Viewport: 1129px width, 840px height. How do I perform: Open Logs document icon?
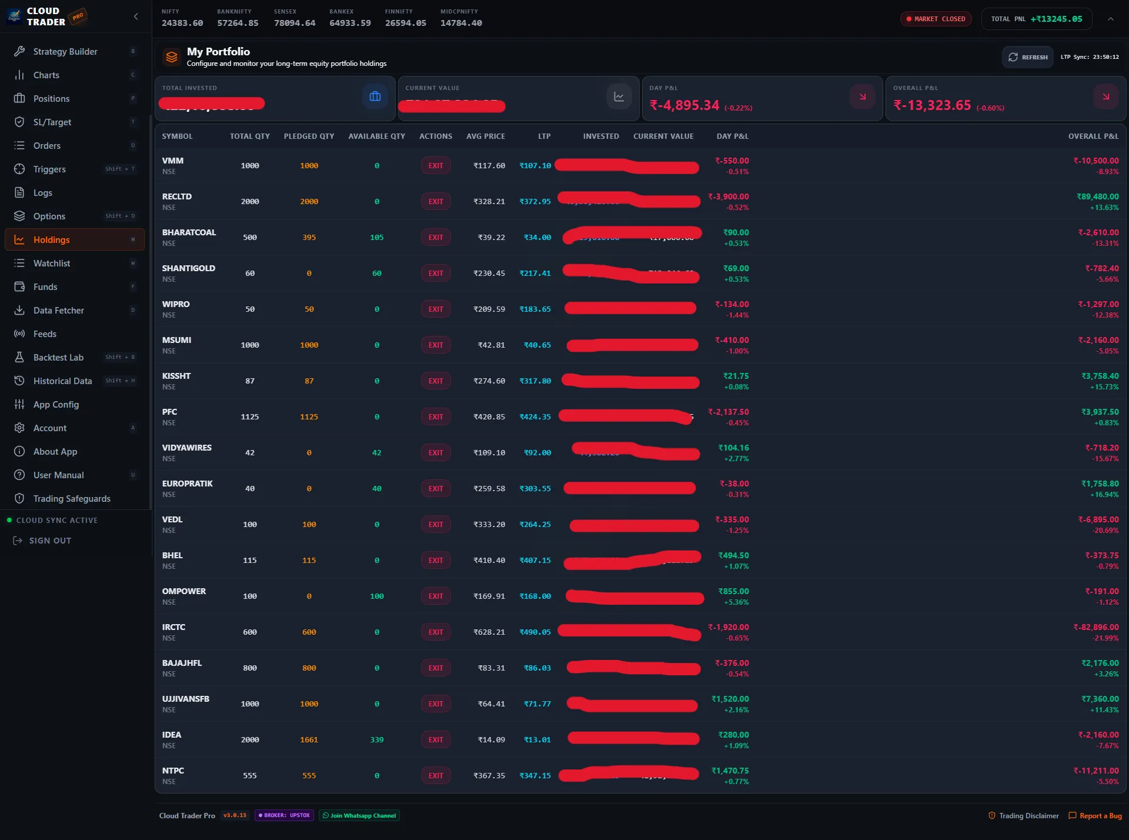(x=19, y=192)
